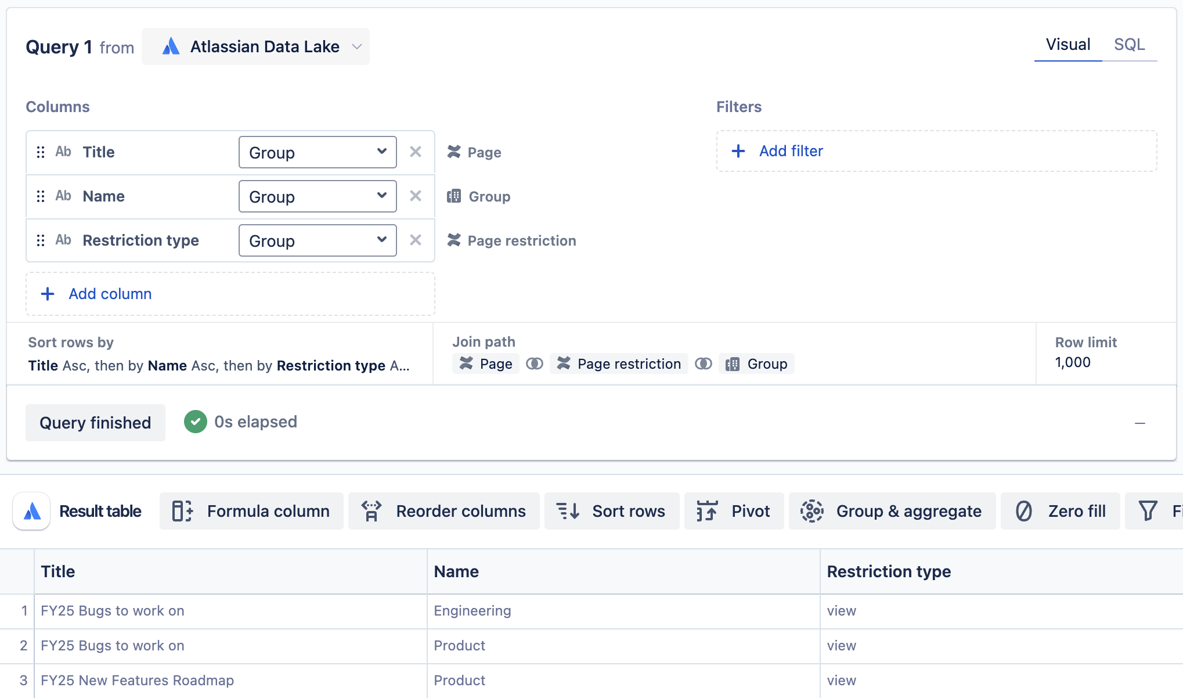
Task: Grab the drag handle for Restriction type
Action: tap(41, 240)
